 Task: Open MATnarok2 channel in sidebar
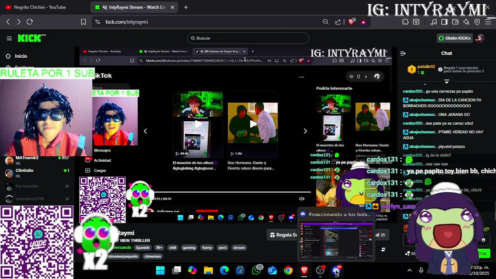click(37, 160)
